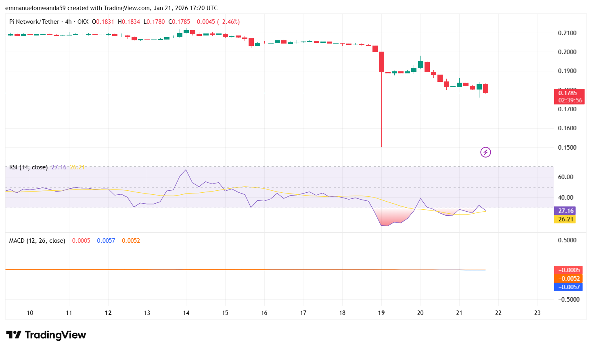Click date 19 on the time axis
This screenshot has width=592, height=350.
pyautogui.click(x=381, y=313)
